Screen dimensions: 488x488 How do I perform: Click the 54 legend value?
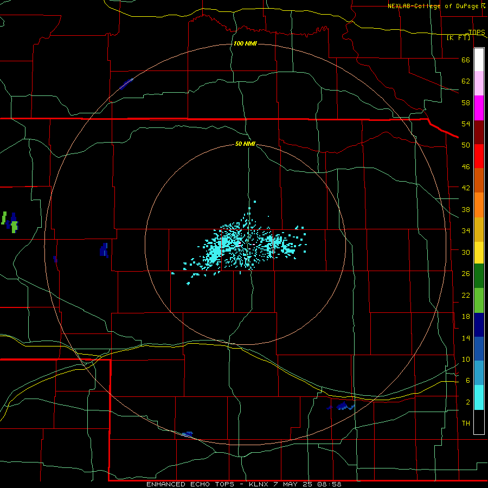pos(466,124)
